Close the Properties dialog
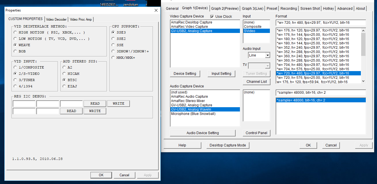This screenshot has width=377, height=184. click(156, 10)
